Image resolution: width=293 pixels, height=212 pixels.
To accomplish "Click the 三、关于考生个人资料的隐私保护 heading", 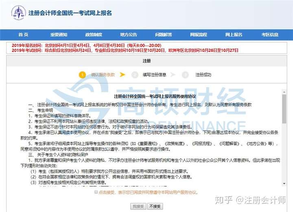I will [x=58, y=155].
